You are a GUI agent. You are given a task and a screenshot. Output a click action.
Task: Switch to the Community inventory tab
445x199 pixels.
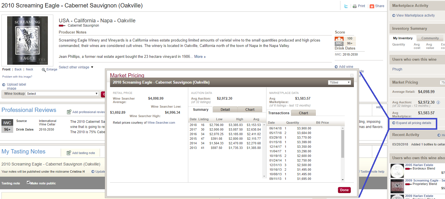tap(430, 38)
